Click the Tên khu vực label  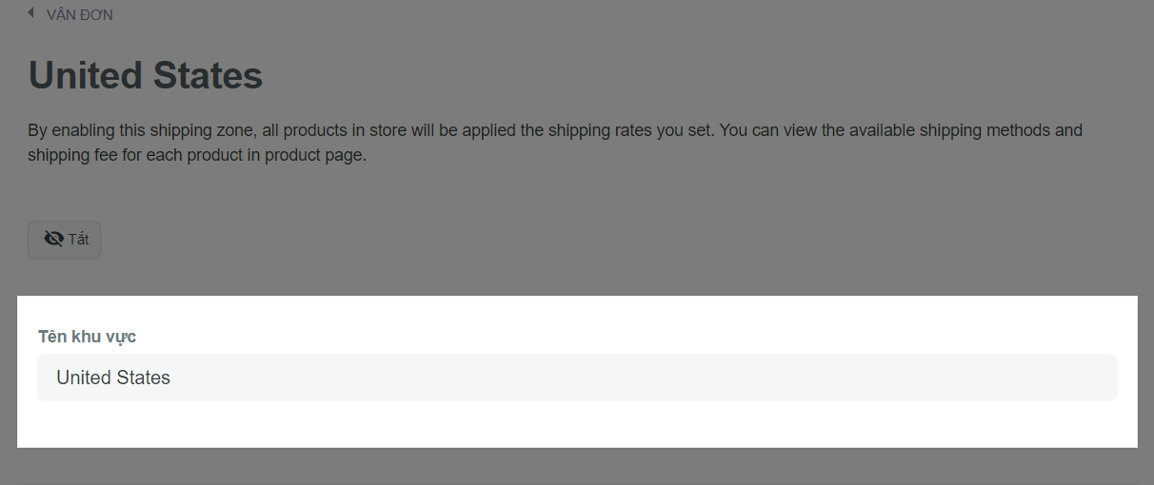[87, 337]
